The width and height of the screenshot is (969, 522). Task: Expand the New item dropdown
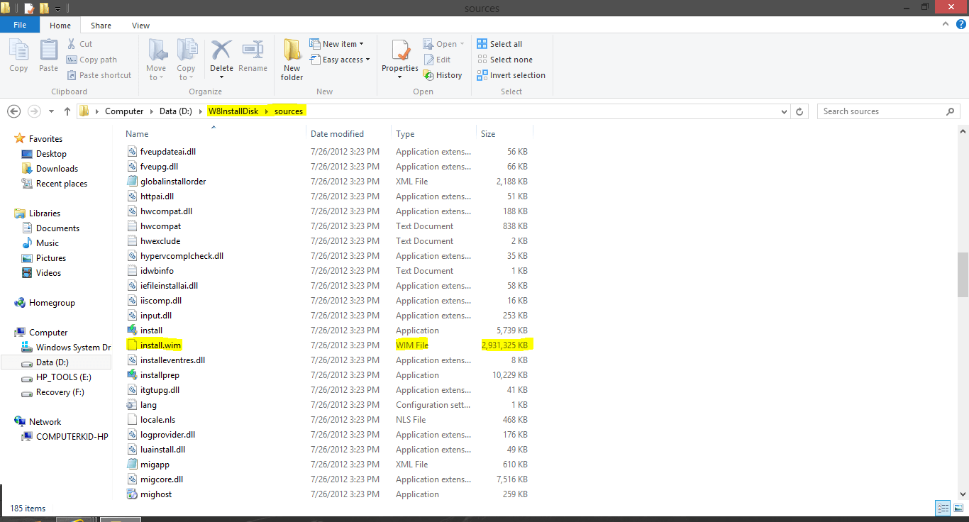(x=338, y=44)
